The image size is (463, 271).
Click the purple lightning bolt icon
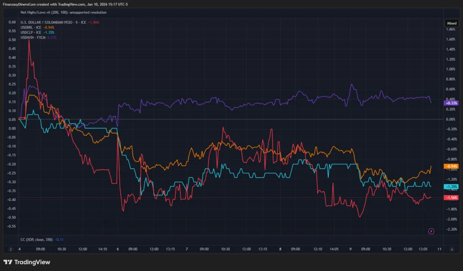[431, 231]
